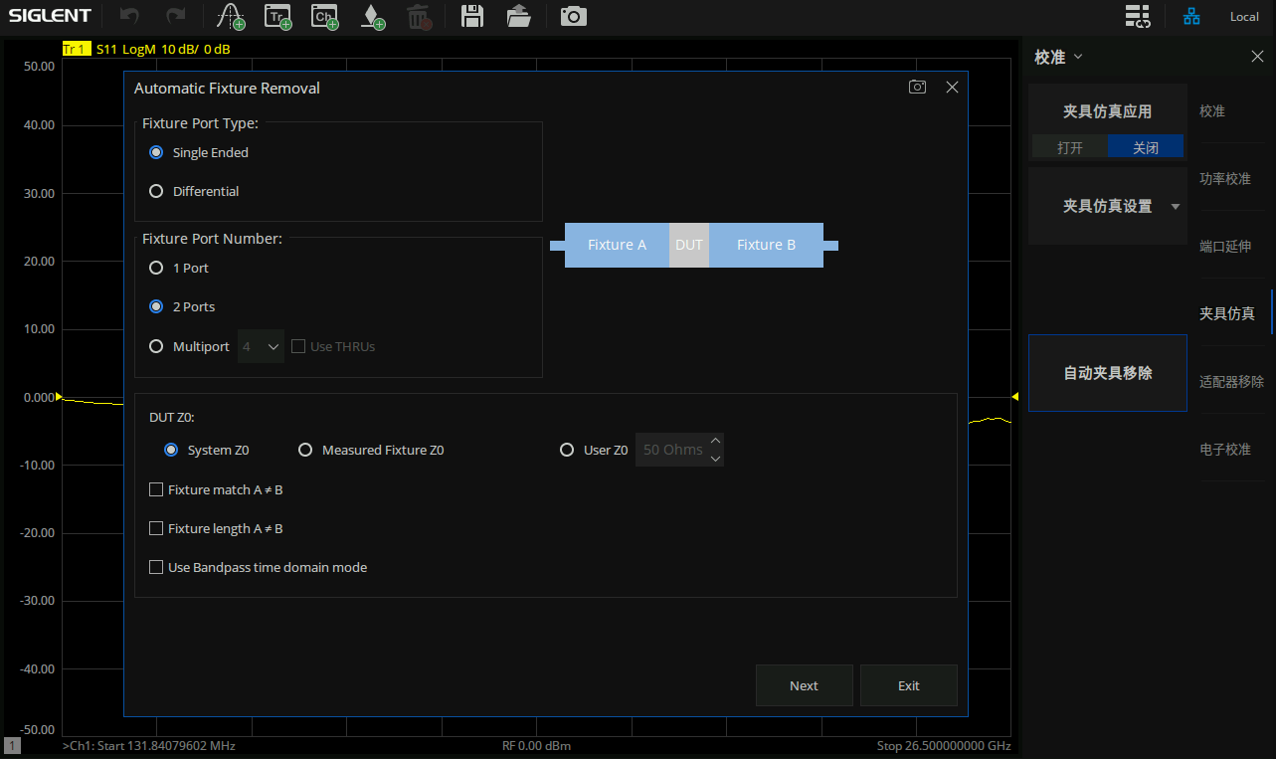This screenshot has height=759, width=1276.
Task: Increase User Z0 value with up arrow
Action: click(x=715, y=441)
